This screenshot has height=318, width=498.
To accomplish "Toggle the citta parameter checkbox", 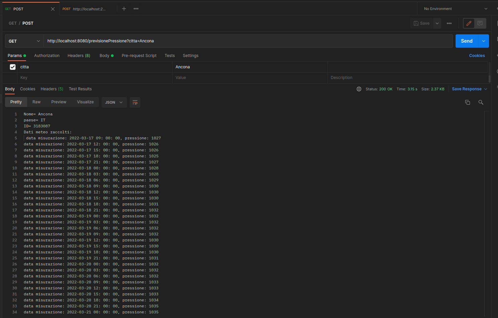I will [13, 67].
